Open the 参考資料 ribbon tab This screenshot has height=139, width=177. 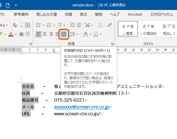point(21,15)
